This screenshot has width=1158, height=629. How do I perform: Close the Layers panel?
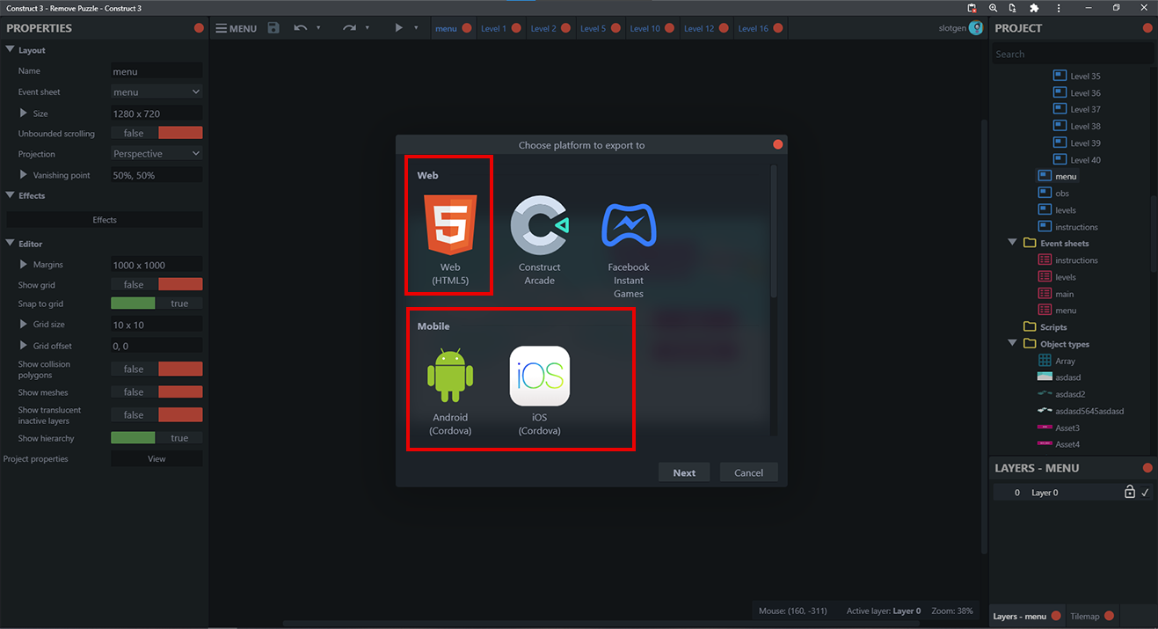click(1147, 468)
